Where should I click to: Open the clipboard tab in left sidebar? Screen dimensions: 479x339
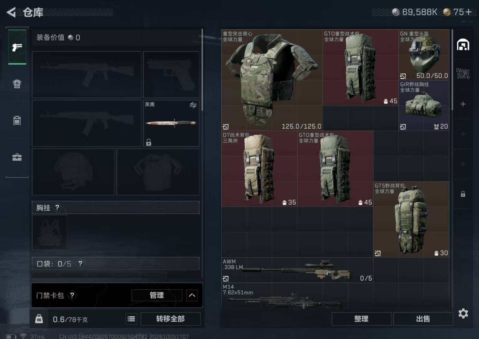[x=17, y=120]
